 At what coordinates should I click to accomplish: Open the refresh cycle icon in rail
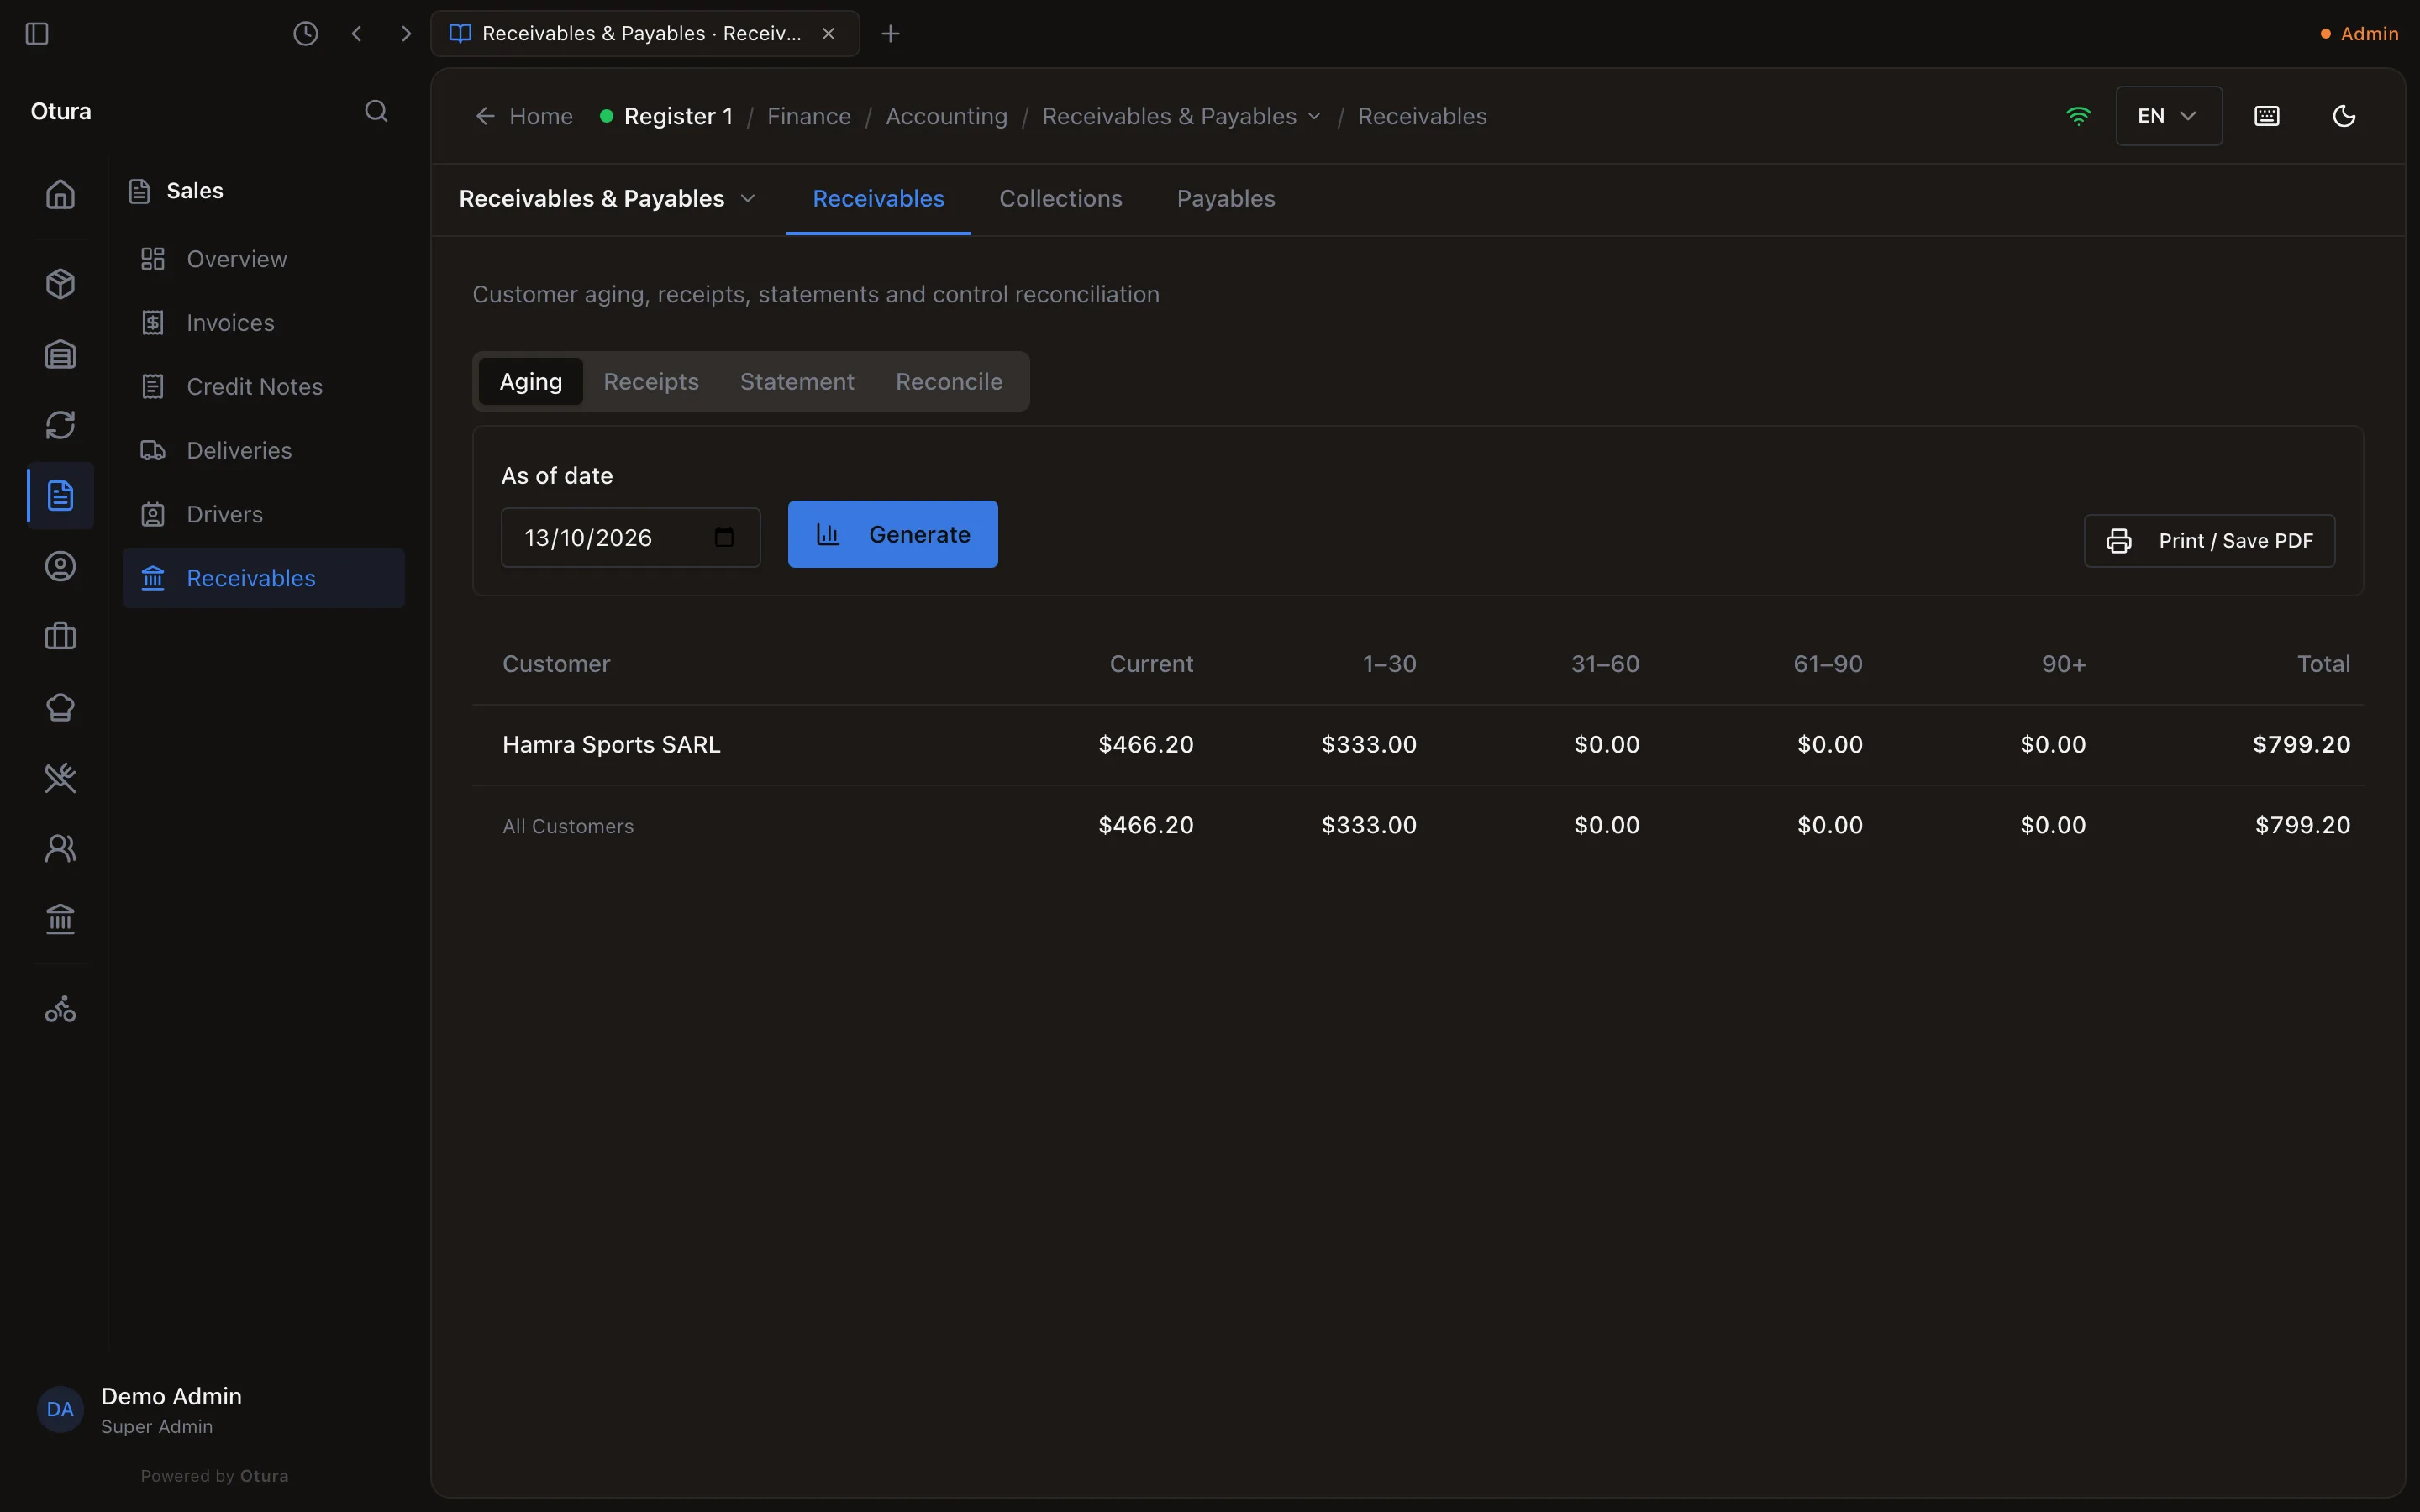(x=60, y=425)
